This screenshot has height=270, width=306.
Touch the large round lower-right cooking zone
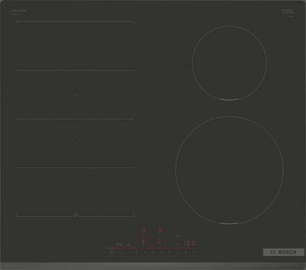(x=229, y=170)
